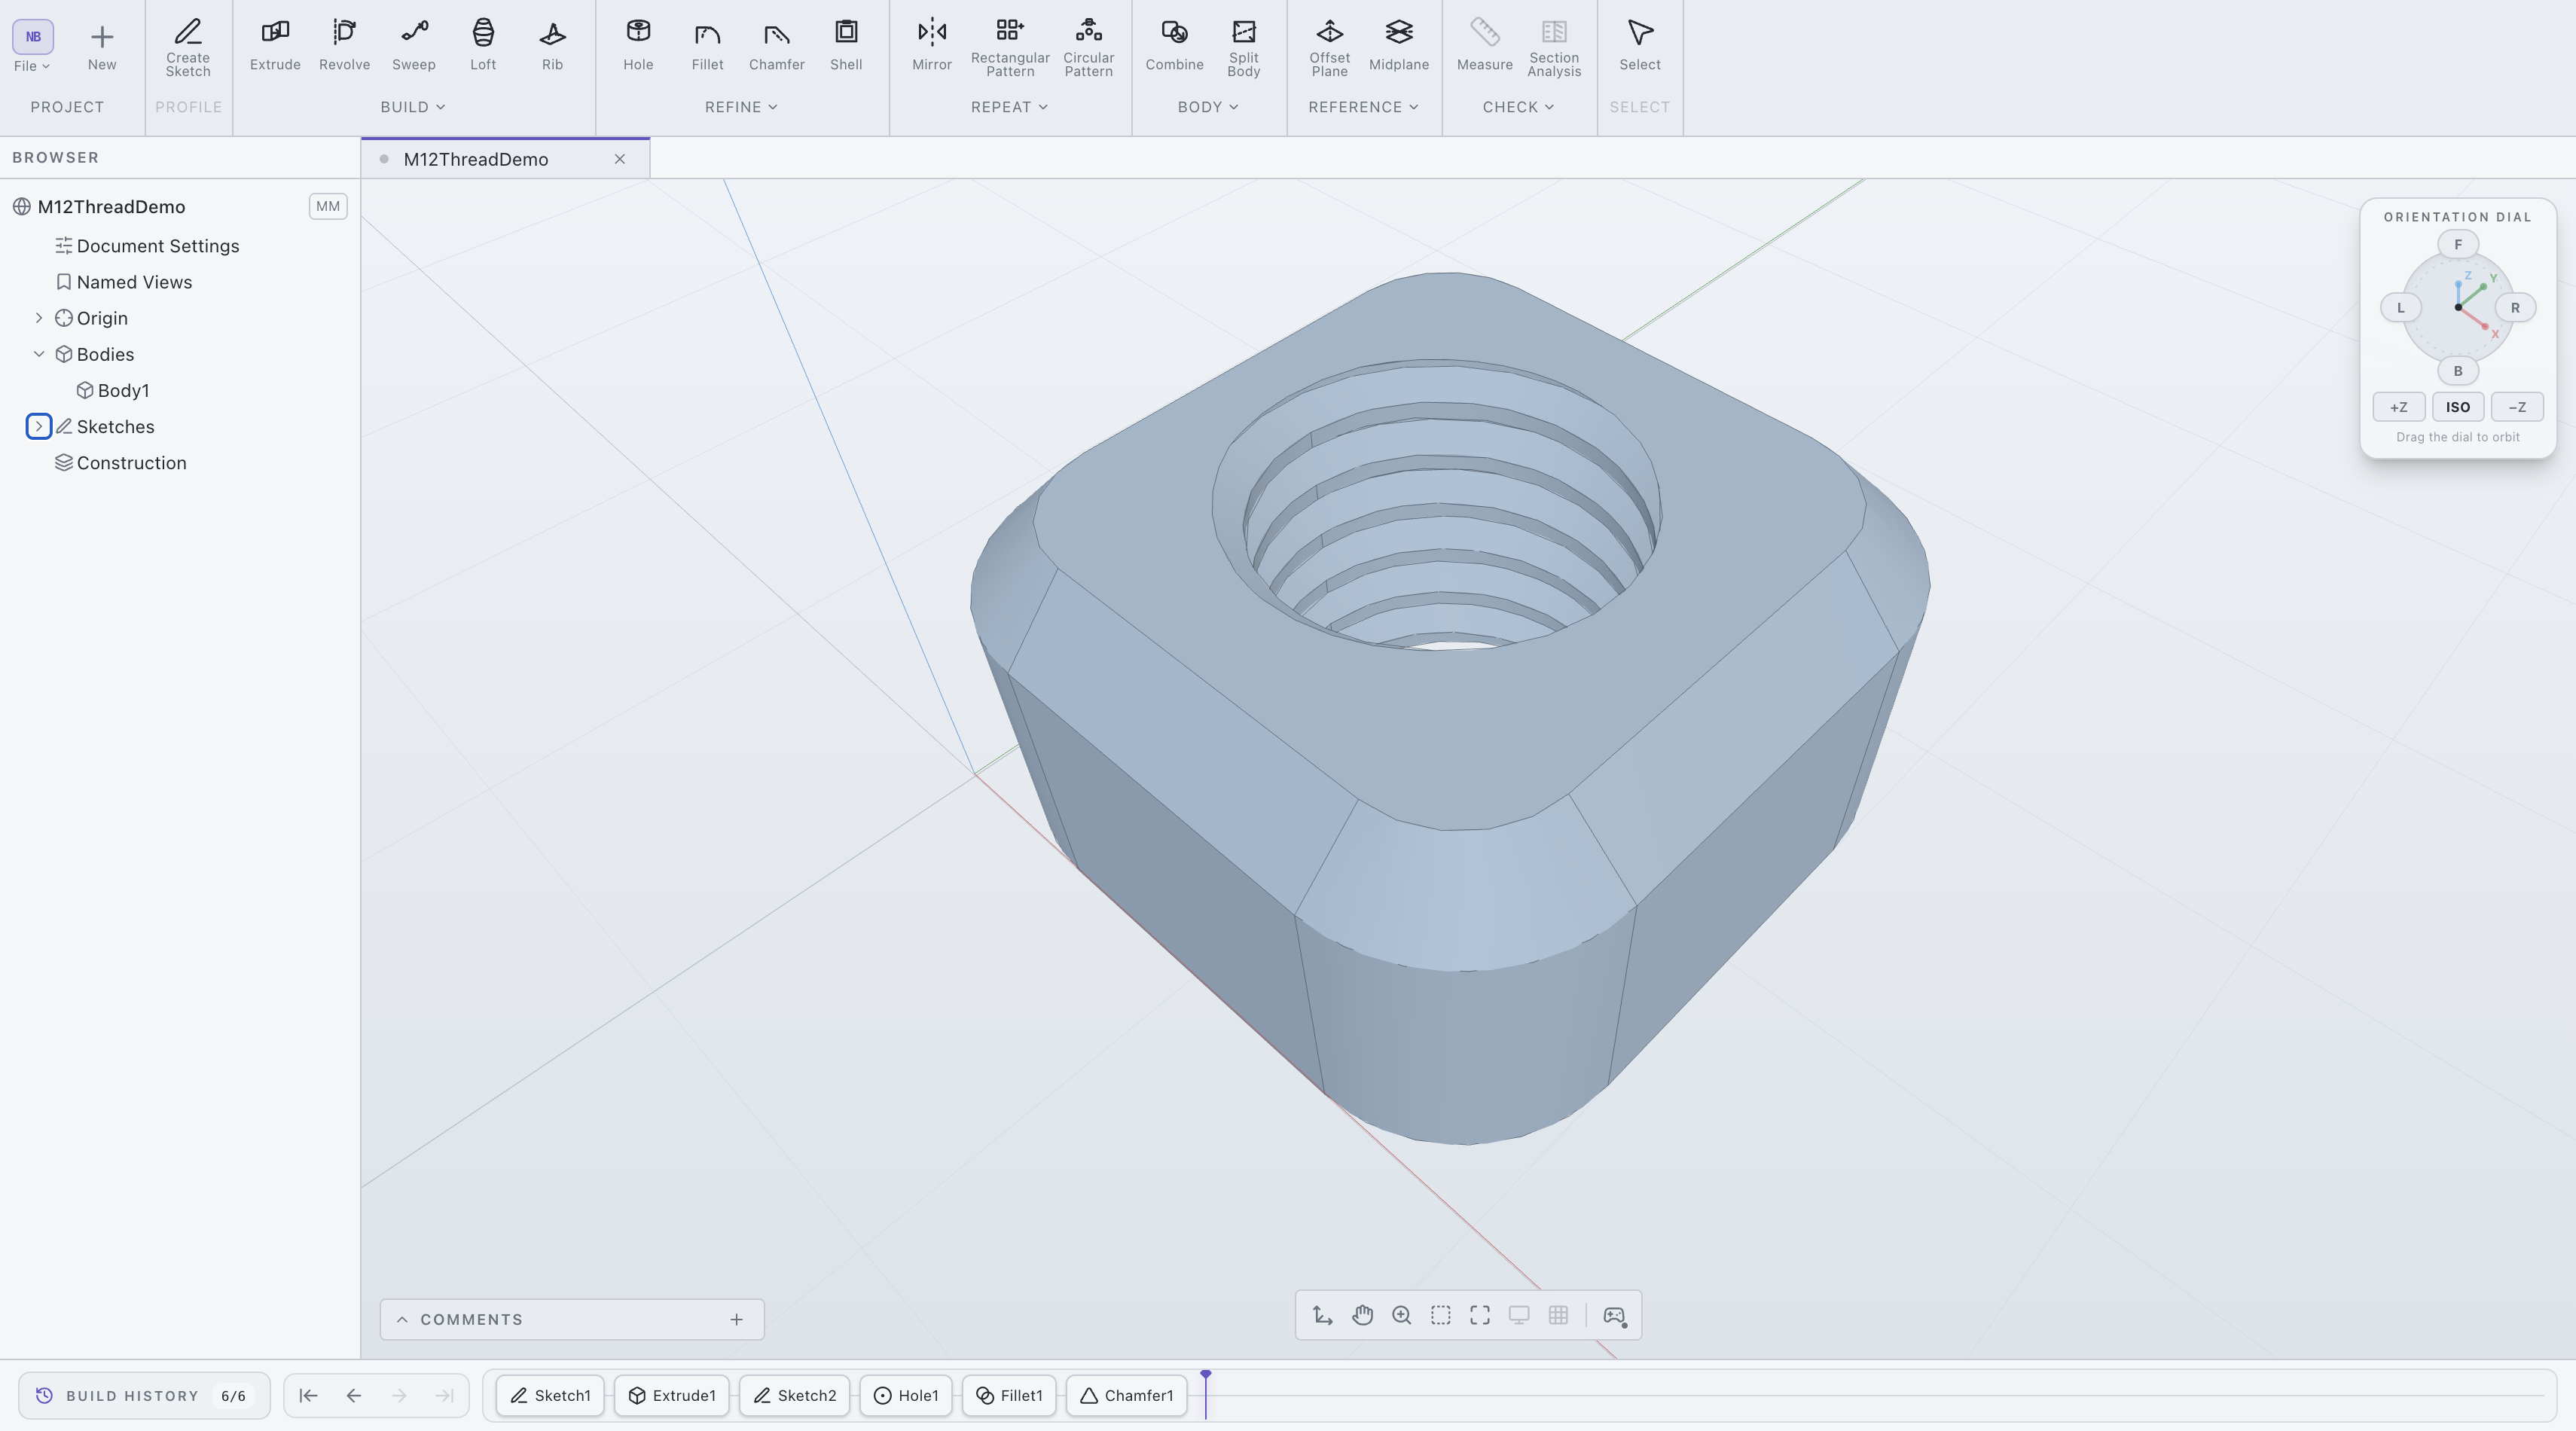Viewport: 2576px width, 1431px height.
Task: Create an Offset Plane
Action: click(1330, 47)
